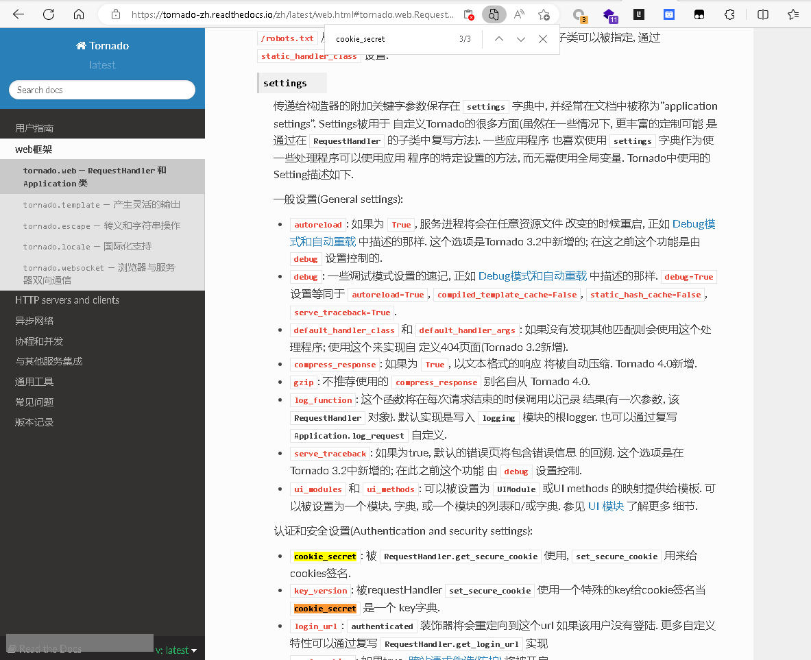Click the find box containing cookie_secret
The width and height of the screenshot is (811, 660).
[393, 39]
